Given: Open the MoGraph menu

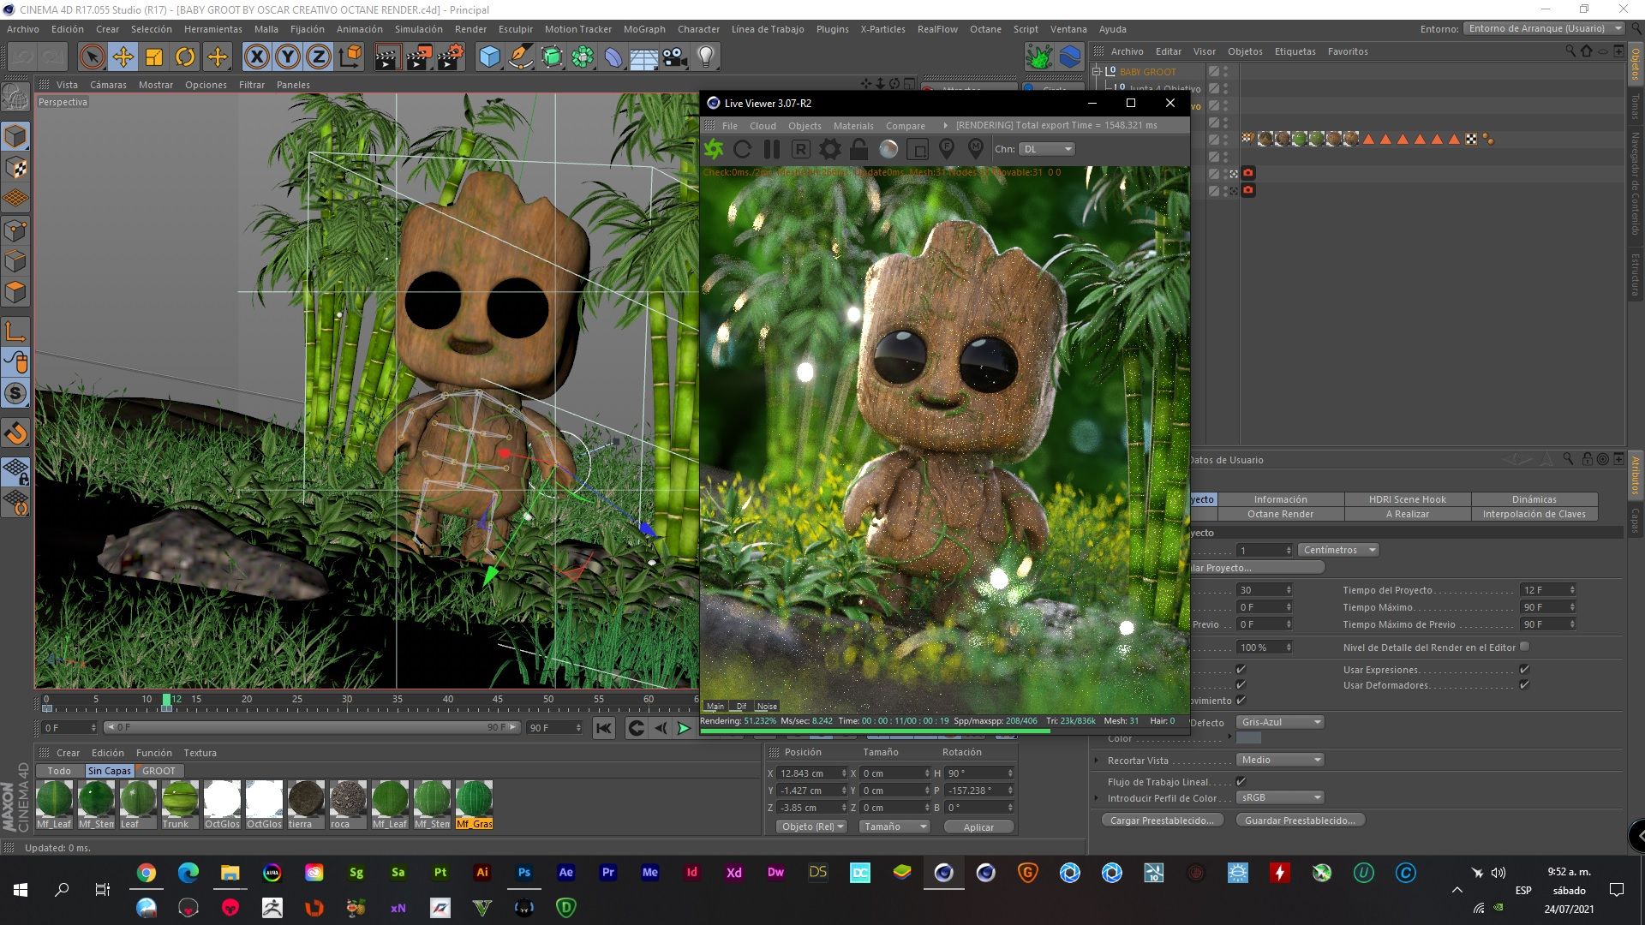Looking at the screenshot, I should [x=643, y=29].
